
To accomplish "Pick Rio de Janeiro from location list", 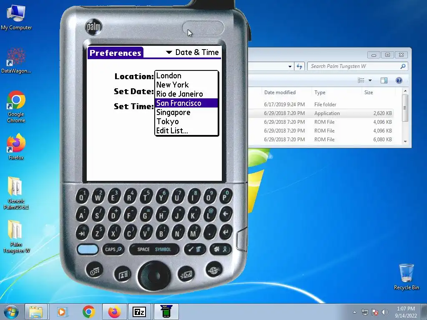I will [186, 94].
